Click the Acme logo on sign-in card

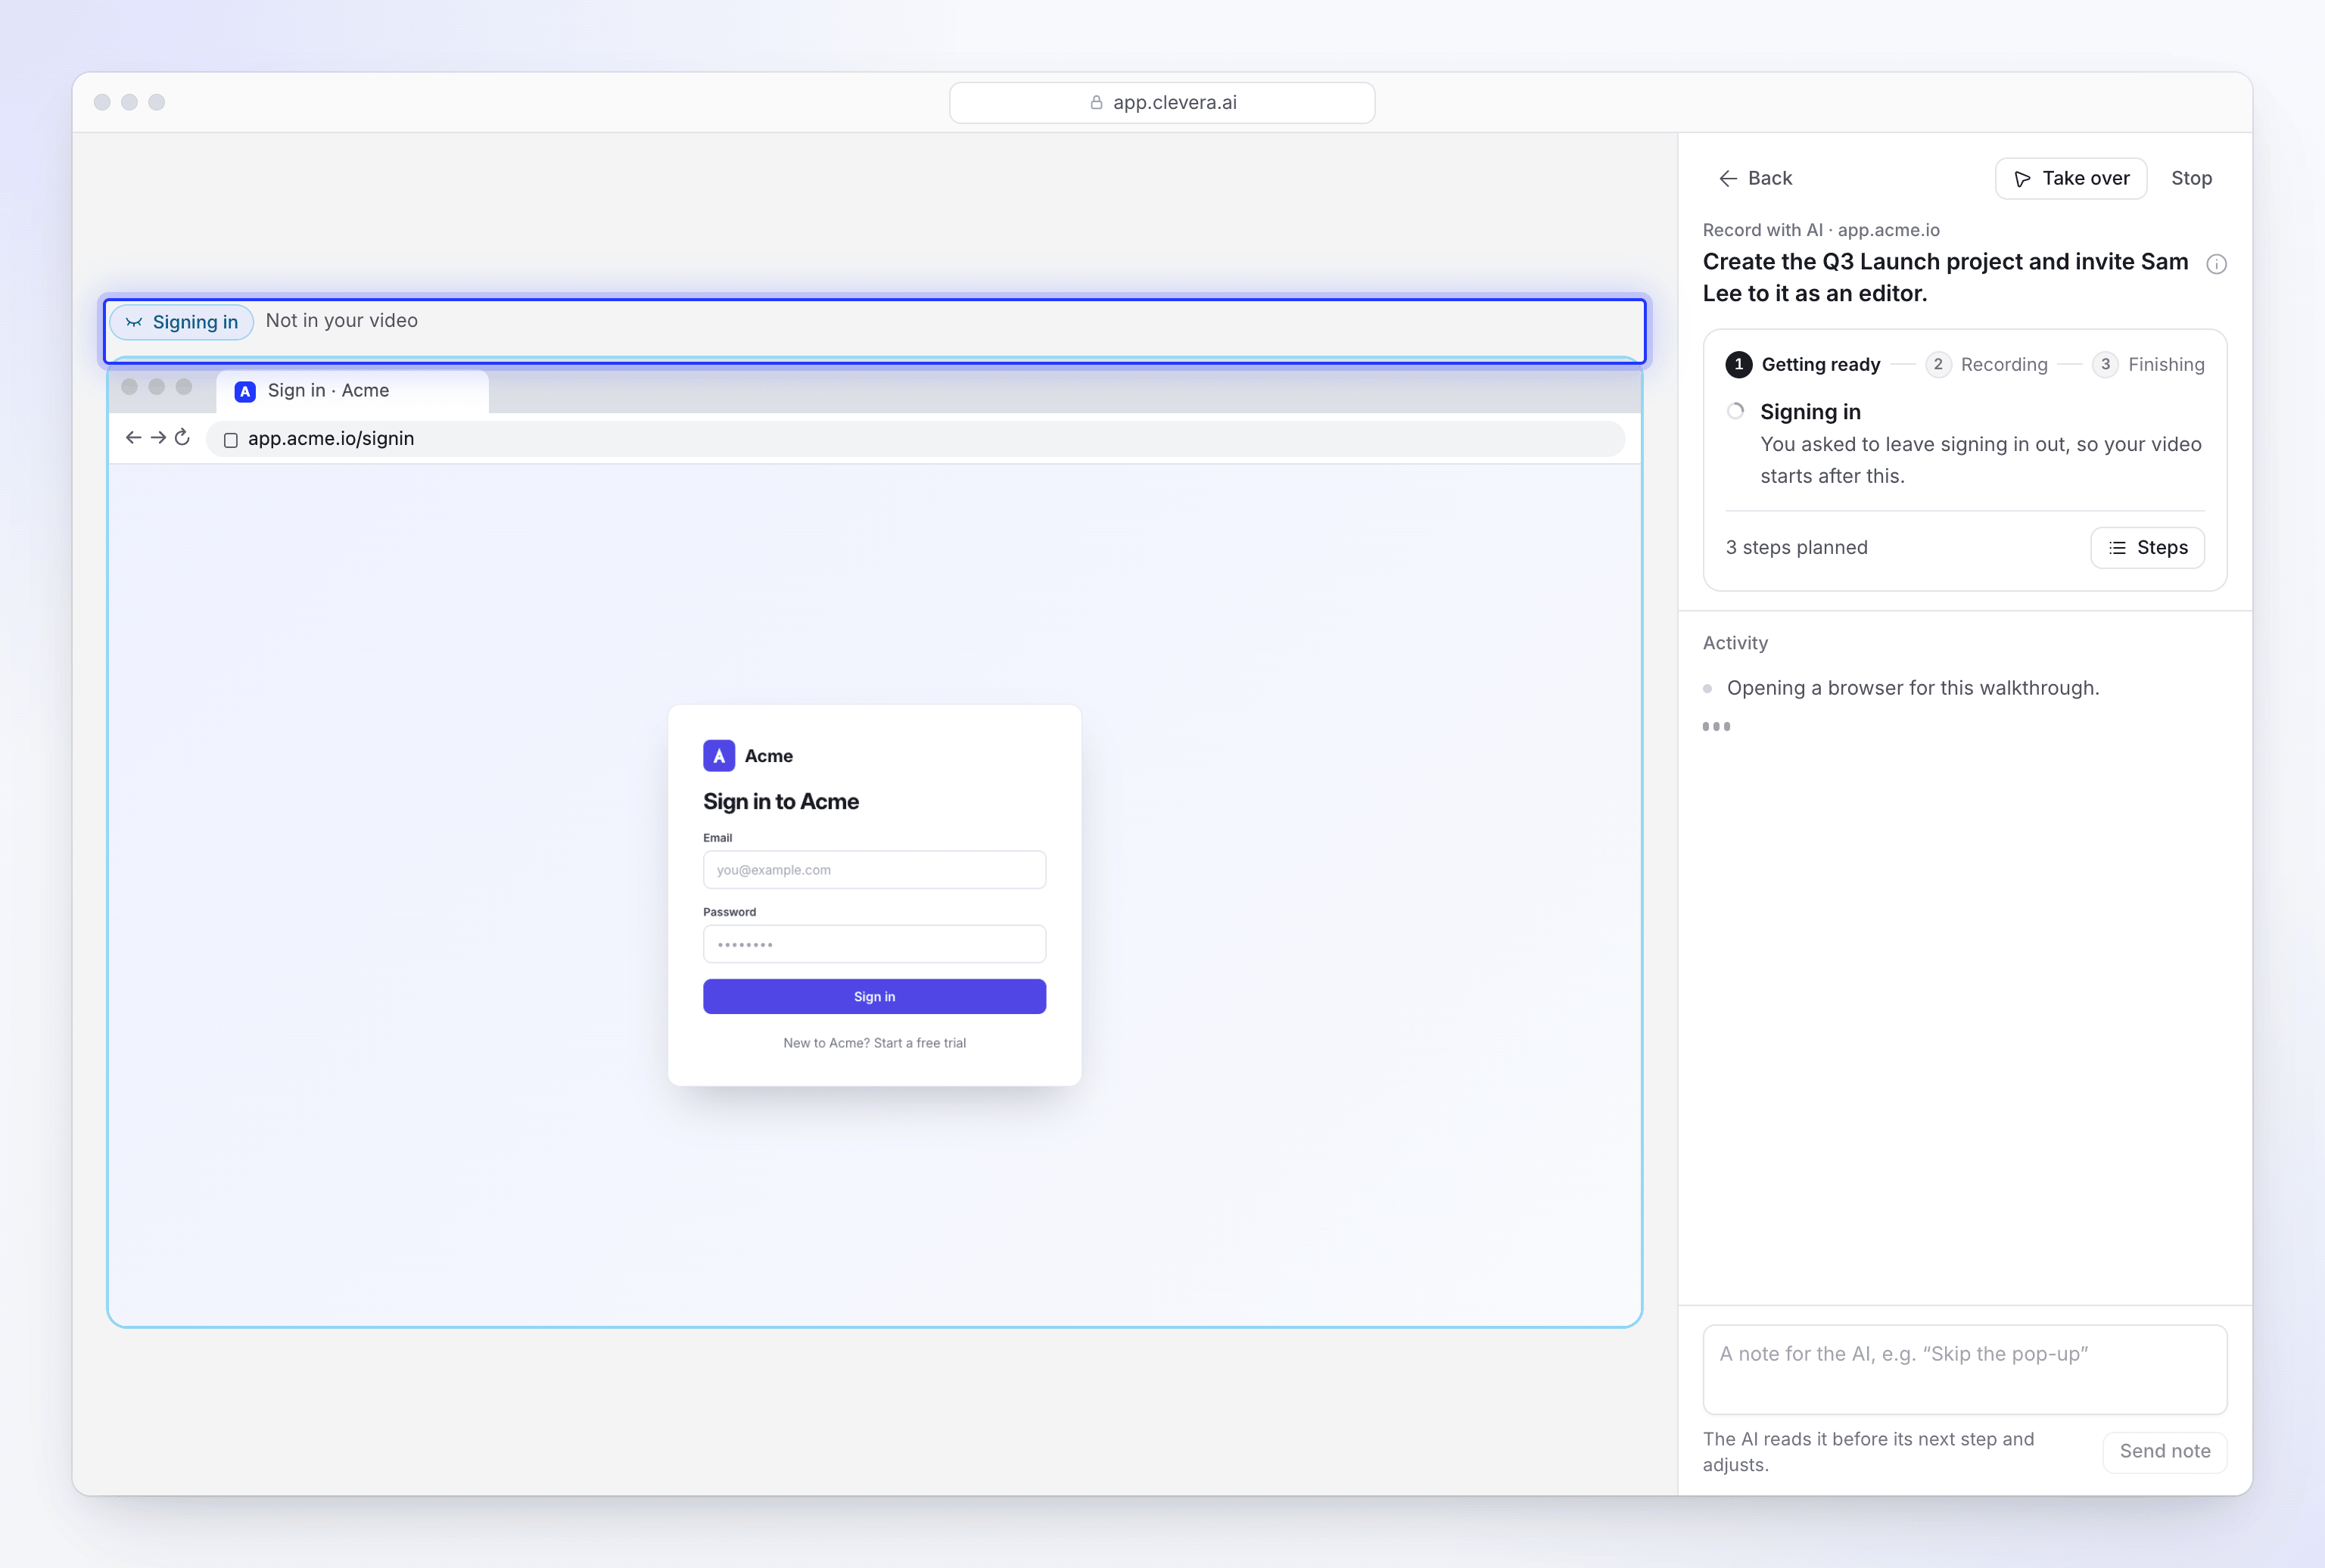click(x=719, y=756)
